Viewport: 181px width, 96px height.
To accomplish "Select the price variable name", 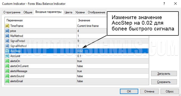I will [x=13, y=31].
